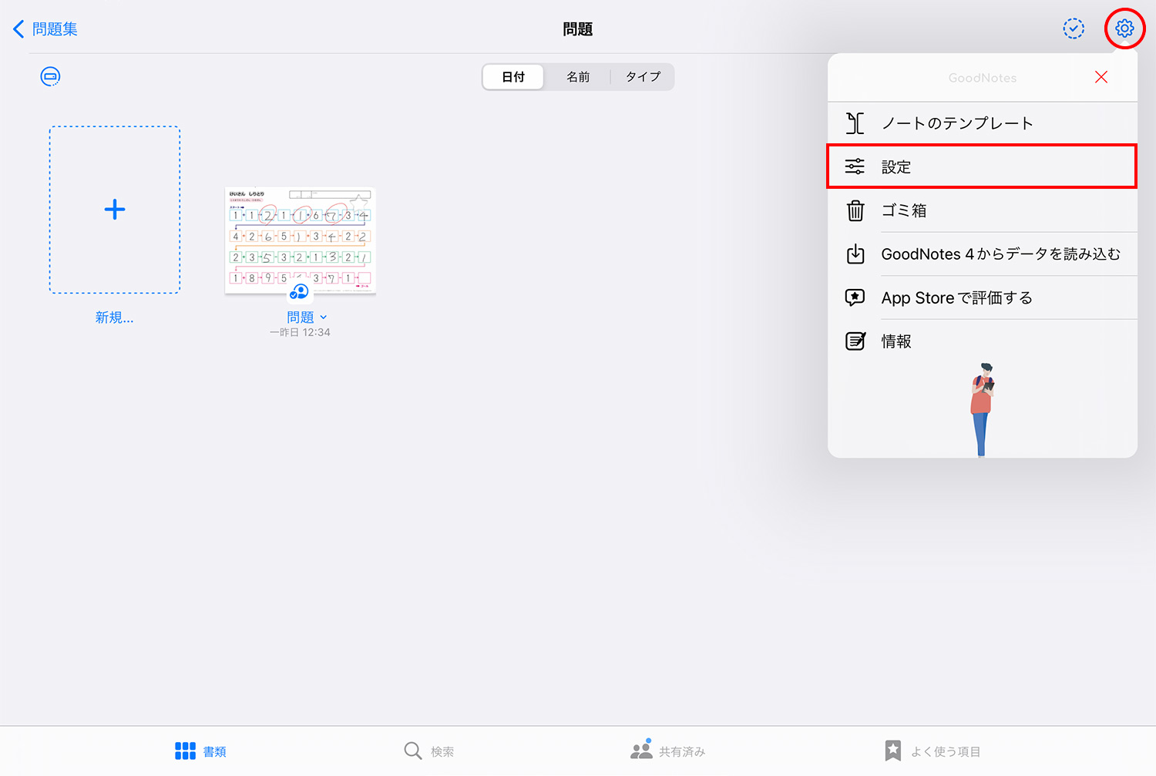Click the 新規... label
The height and width of the screenshot is (776, 1156).
[115, 317]
